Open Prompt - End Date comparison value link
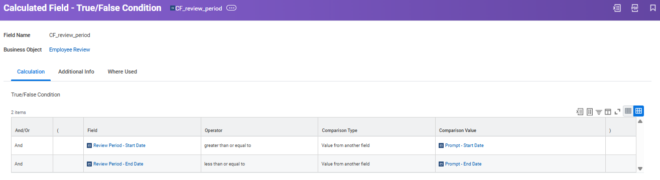This screenshot has height=180, width=660. 463,164
